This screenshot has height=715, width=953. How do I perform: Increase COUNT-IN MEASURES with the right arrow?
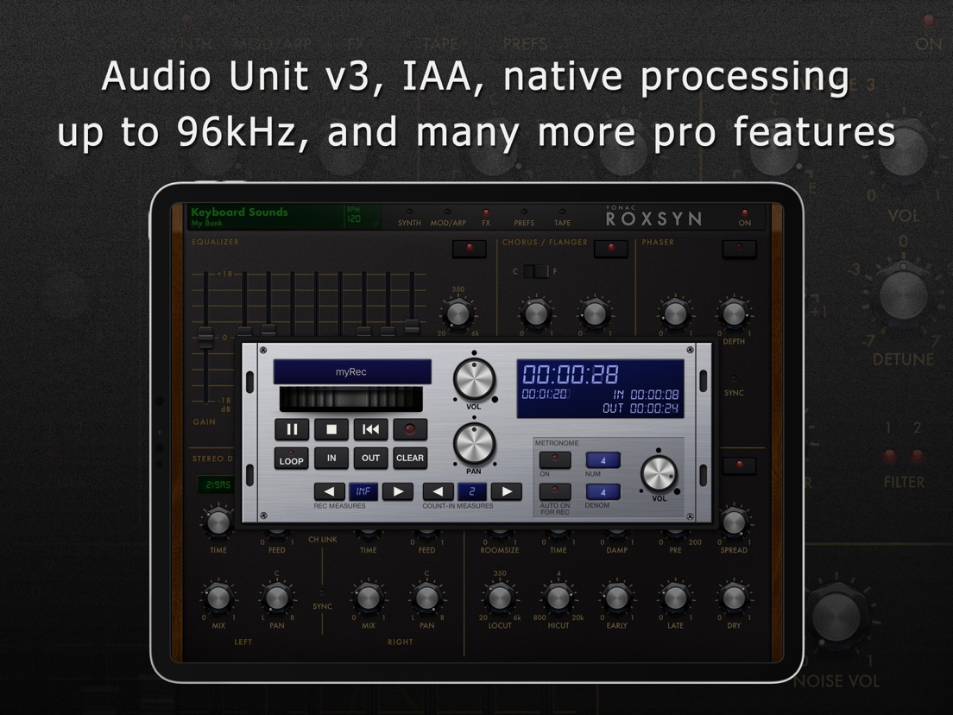pyautogui.click(x=507, y=491)
